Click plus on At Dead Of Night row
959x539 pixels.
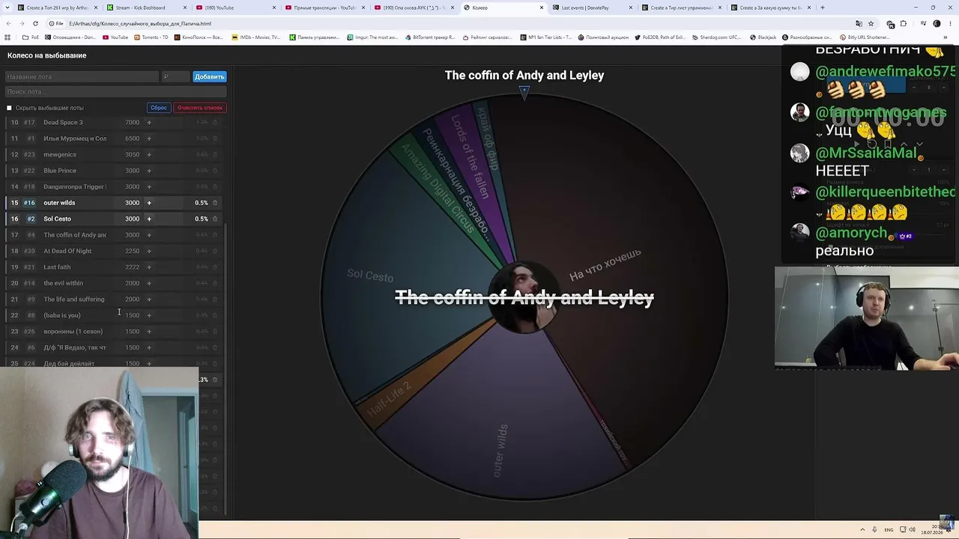(148, 252)
